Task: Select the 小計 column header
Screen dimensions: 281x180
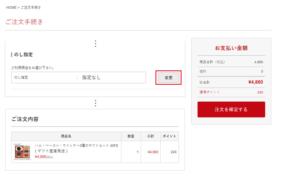Action: 150,136
